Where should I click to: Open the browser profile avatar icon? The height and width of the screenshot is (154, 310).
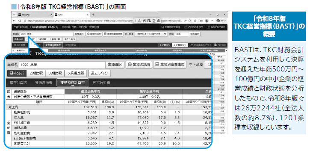tap(207, 21)
